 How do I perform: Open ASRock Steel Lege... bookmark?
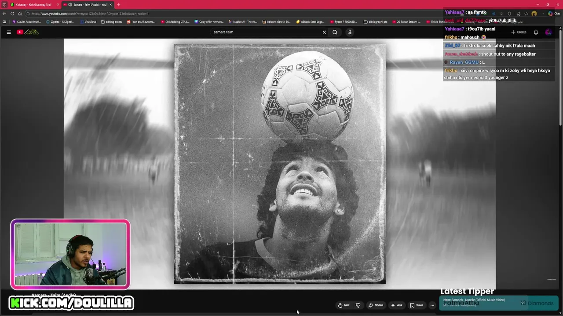[310, 22]
